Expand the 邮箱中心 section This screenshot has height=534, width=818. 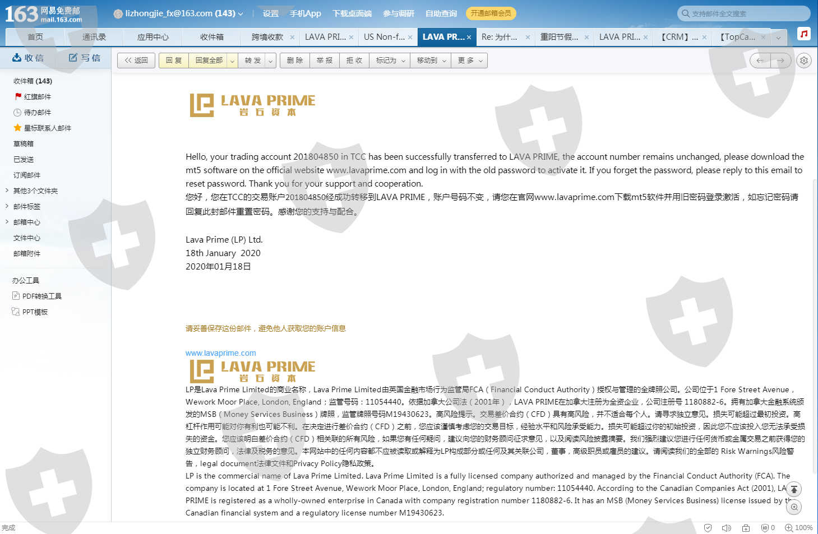[x=7, y=222]
